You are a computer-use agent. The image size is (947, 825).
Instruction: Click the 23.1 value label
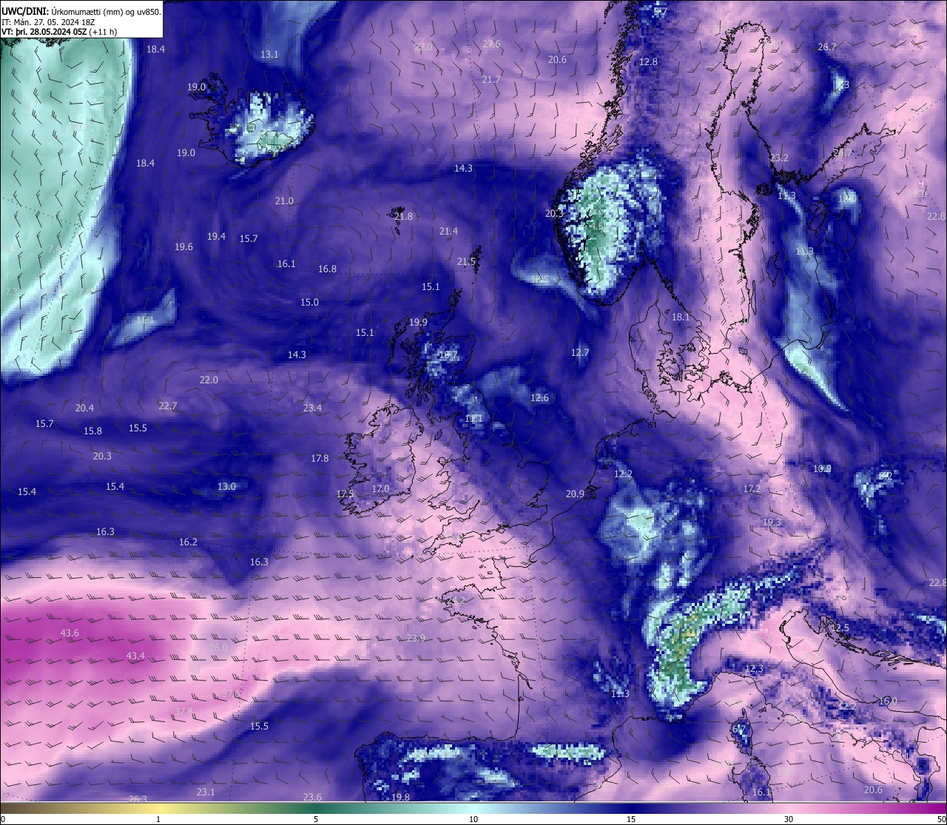pos(206,792)
